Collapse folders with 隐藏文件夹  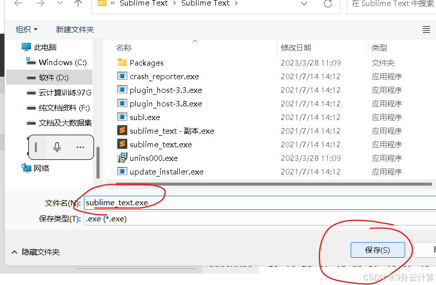pos(35,252)
